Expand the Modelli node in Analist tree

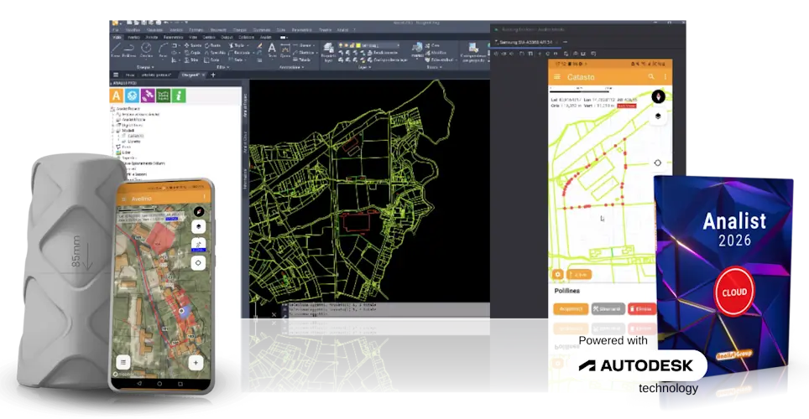coord(113,131)
